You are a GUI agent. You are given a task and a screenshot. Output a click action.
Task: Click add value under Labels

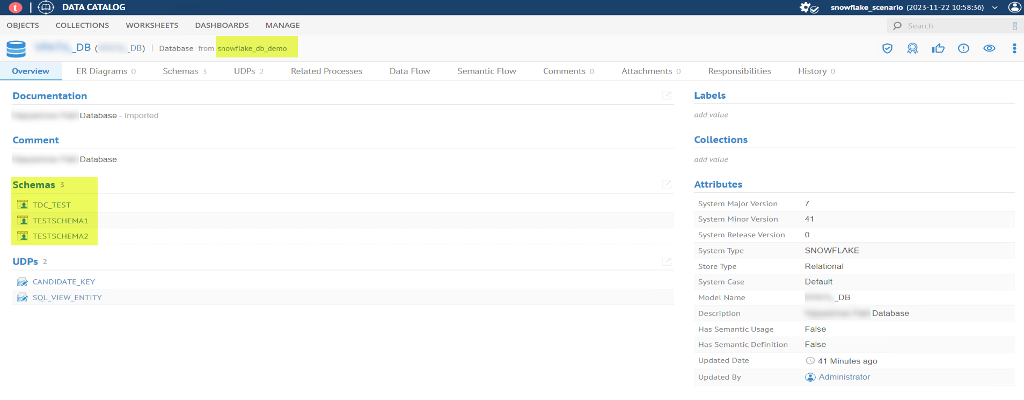click(711, 115)
